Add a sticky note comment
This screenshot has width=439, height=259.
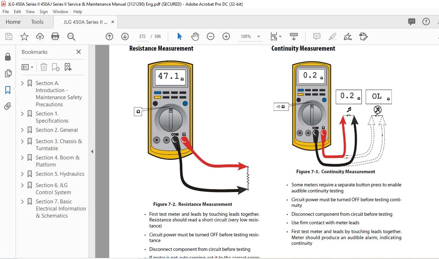point(317,36)
